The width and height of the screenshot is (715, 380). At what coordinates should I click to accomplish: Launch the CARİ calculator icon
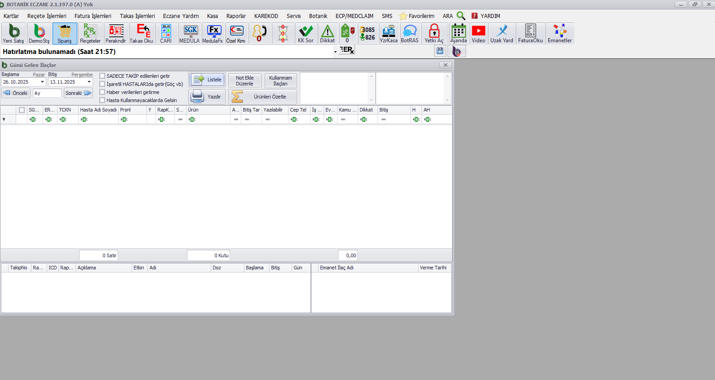click(166, 34)
